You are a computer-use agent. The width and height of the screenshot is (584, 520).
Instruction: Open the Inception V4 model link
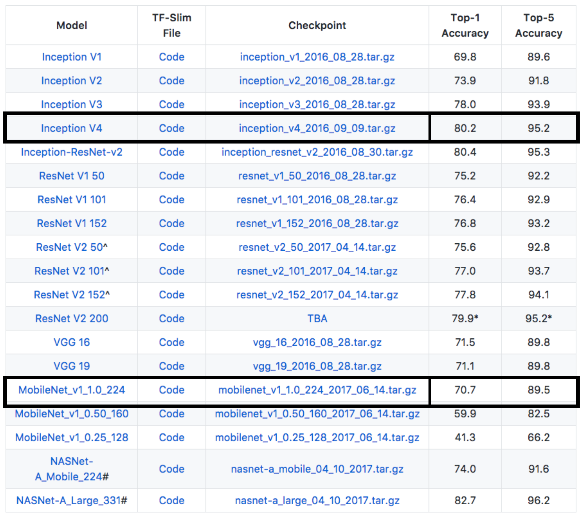click(72, 128)
